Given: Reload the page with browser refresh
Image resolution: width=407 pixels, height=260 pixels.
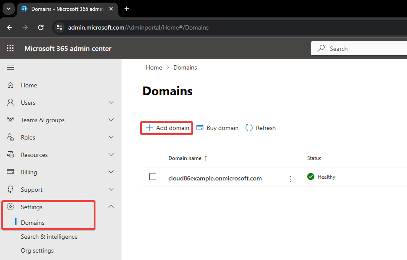Looking at the screenshot, I should (41, 27).
